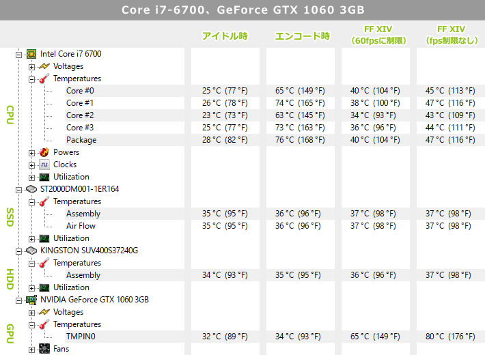Collapse the ST2000DM001-1ER164 node

(19, 190)
